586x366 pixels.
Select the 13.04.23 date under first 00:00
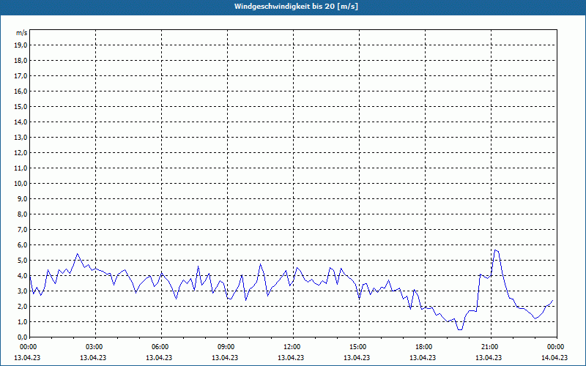[x=27, y=357]
